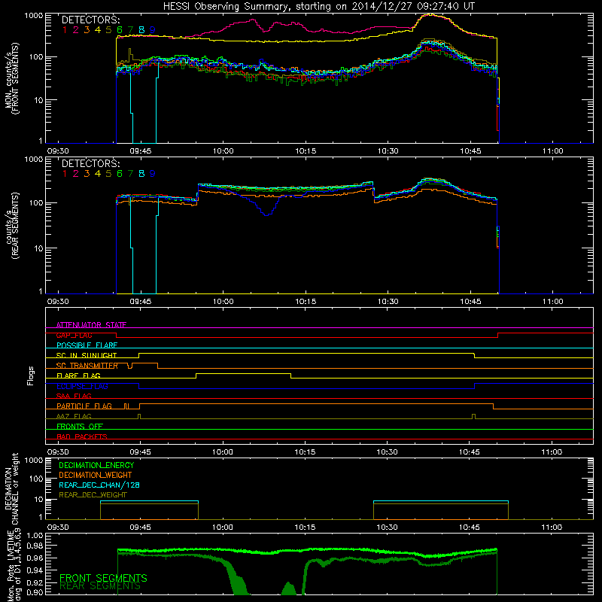602x602 pixels.
Task: Click the 0.90 tick on the livetime axis
Action: click(x=35, y=592)
